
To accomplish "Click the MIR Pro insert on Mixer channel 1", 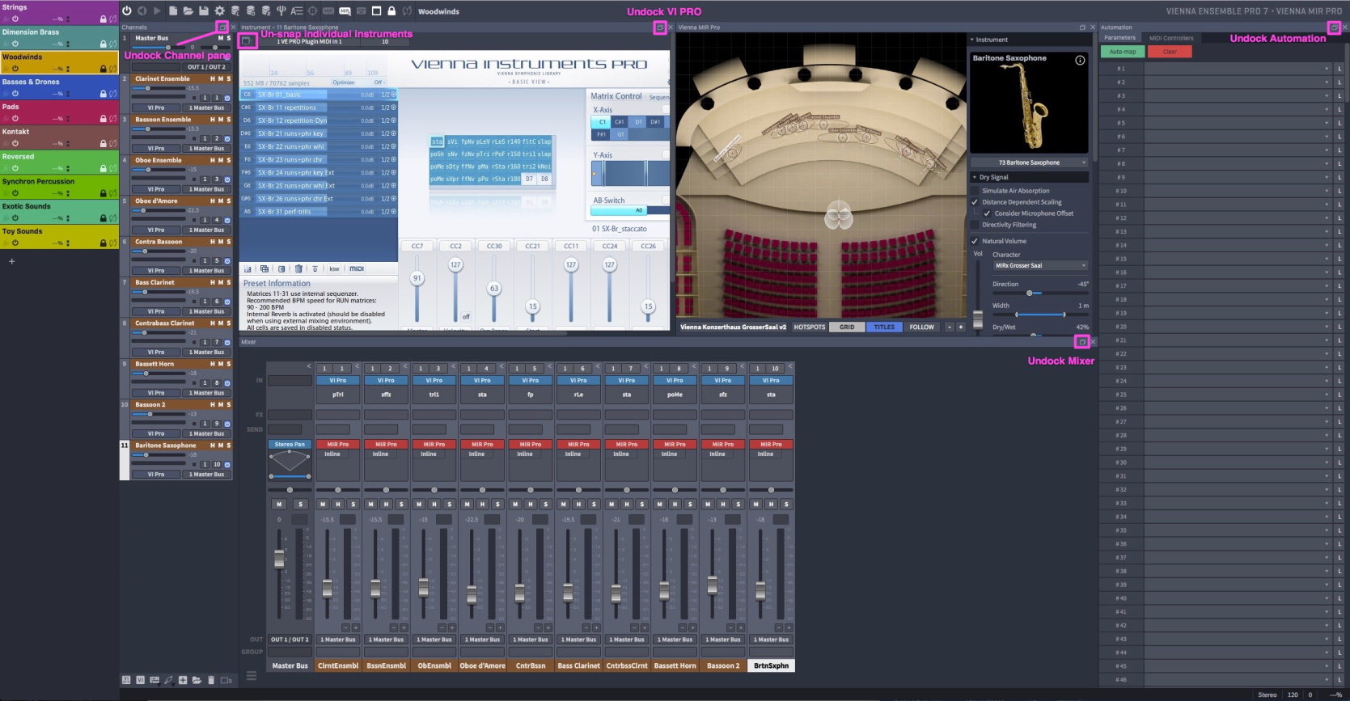I will click(x=338, y=444).
